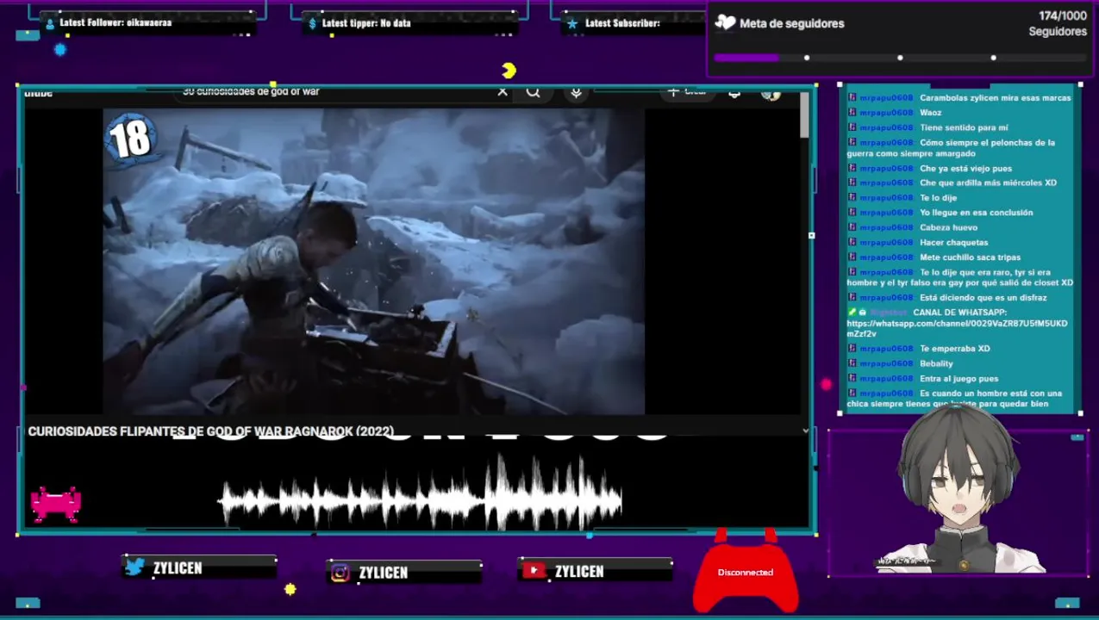Click the chat message Hacer chaquetas
Viewport: 1099px width, 620px height.
tap(953, 242)
